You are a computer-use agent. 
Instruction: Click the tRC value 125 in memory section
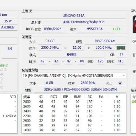pyautogui.click(x=101, y=61)
